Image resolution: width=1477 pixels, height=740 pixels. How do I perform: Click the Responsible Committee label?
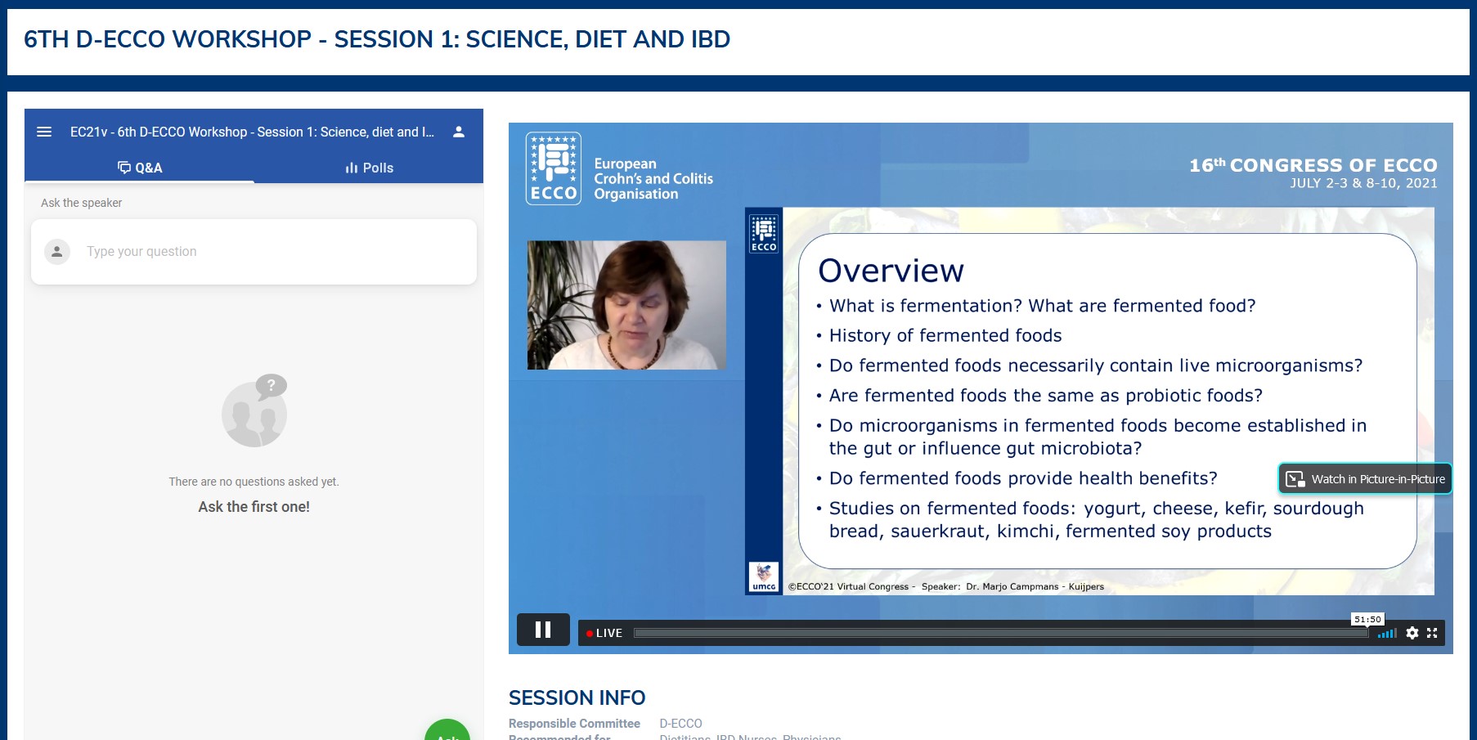[574, 724]
